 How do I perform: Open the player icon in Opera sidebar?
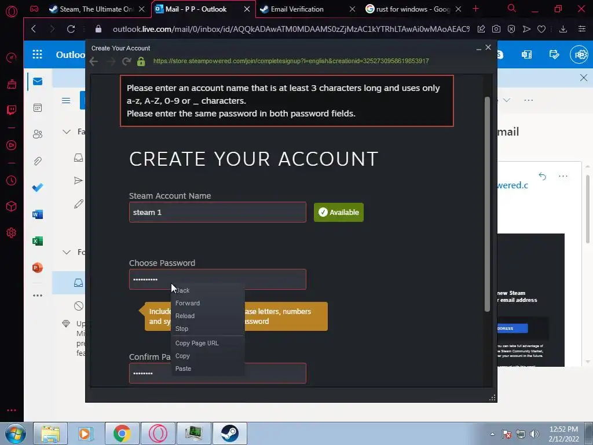12,145
